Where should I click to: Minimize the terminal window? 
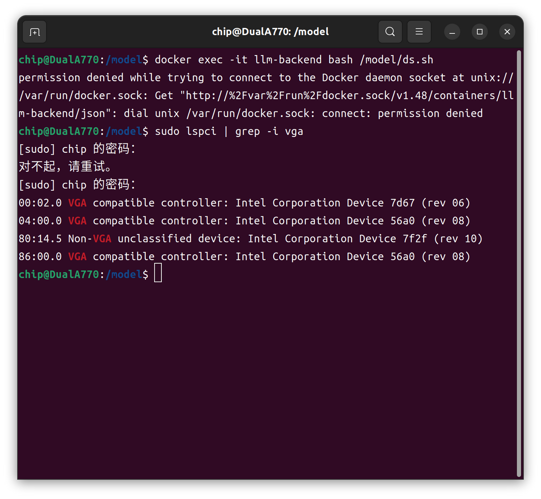pyautogui.click(x=452, y=32)
